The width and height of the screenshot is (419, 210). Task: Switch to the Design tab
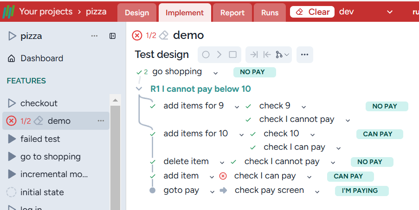click(137, 13)
